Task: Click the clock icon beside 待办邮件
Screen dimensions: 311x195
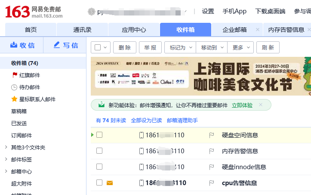Action: [x=14, y=87]
